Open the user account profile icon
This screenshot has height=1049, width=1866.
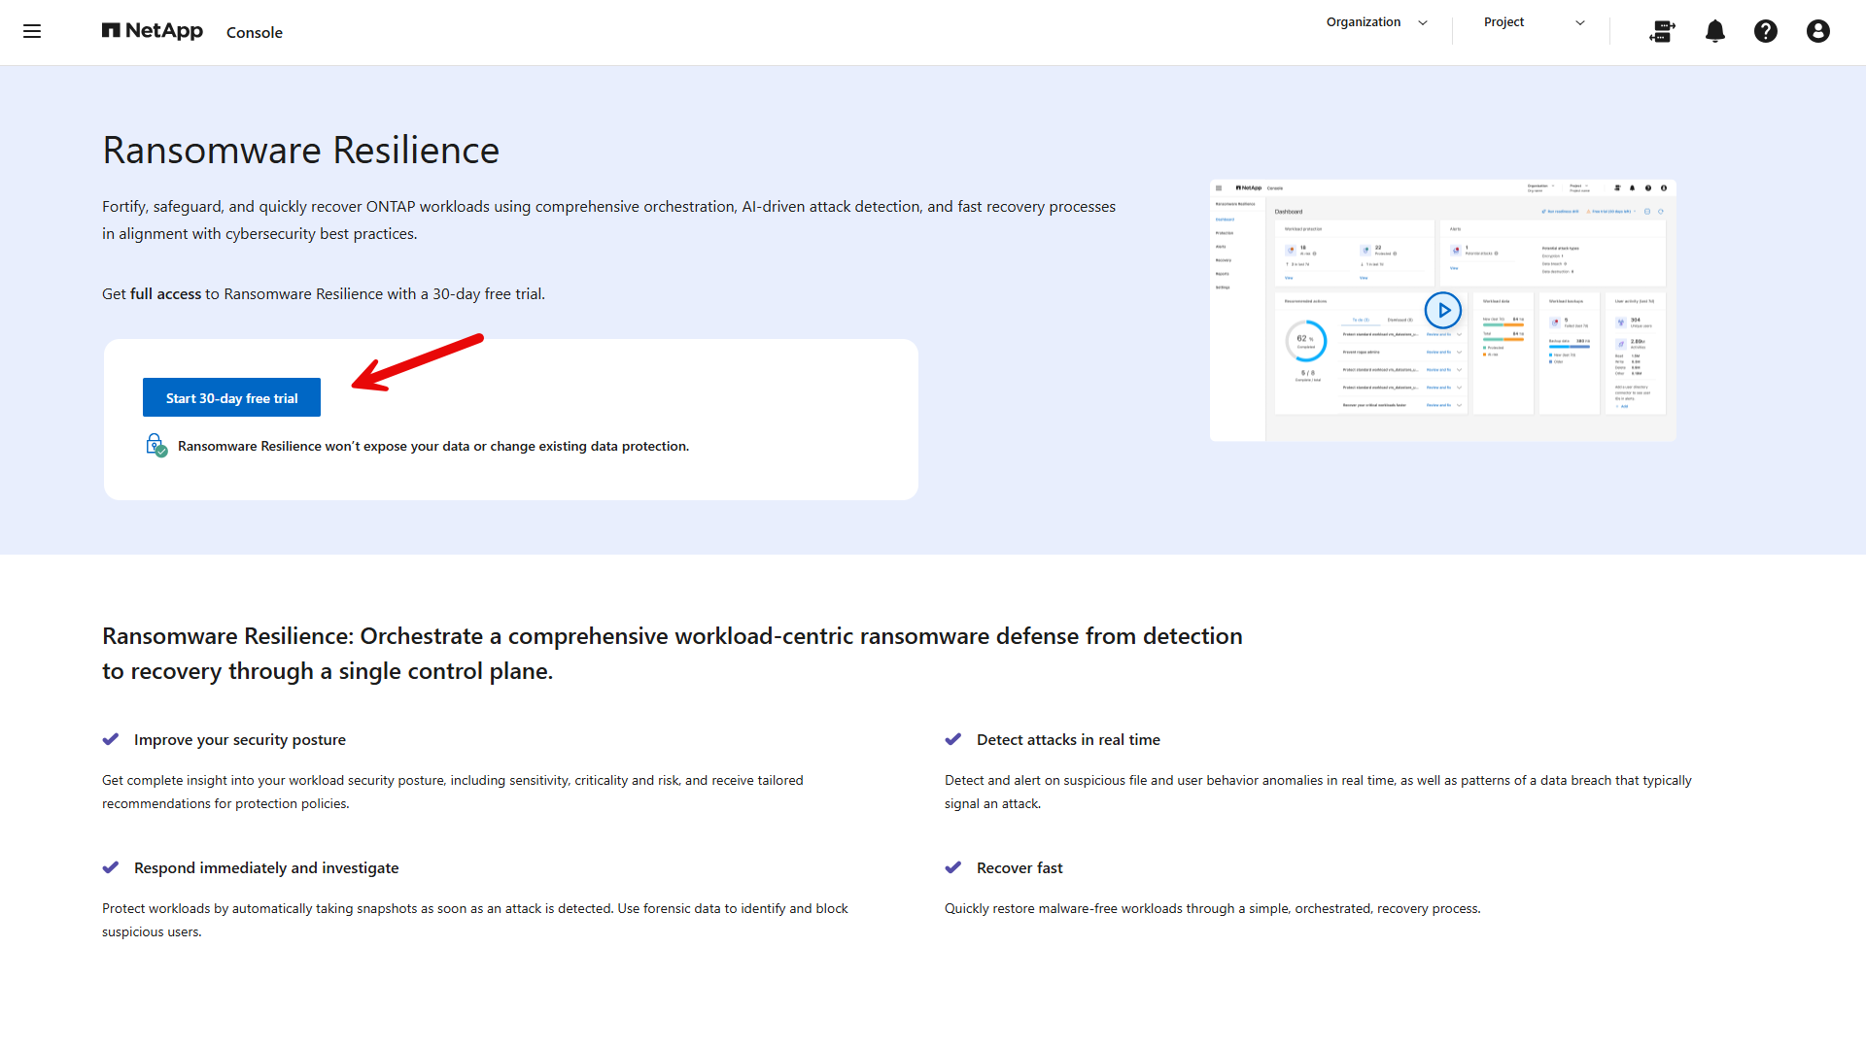click(1818, 31)
